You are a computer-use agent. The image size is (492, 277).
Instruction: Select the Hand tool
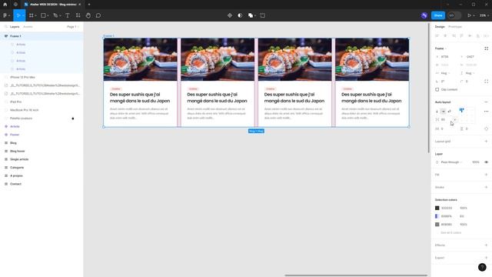pos(88,15)
